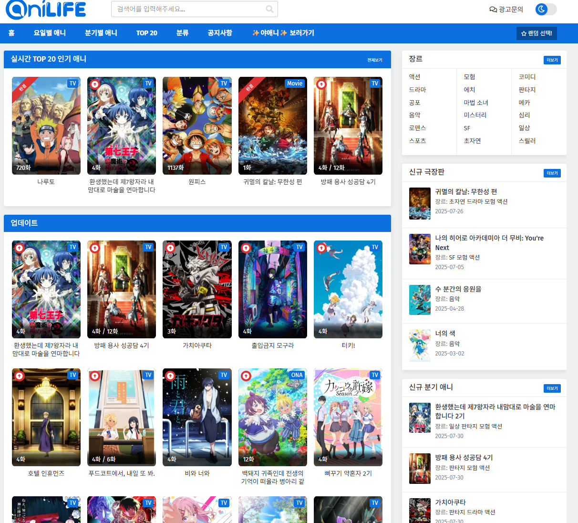578x523 pixels.
Task: Open 방패 용사 성공담 4기 in 신규 분기 list
Action: point(464,457)
